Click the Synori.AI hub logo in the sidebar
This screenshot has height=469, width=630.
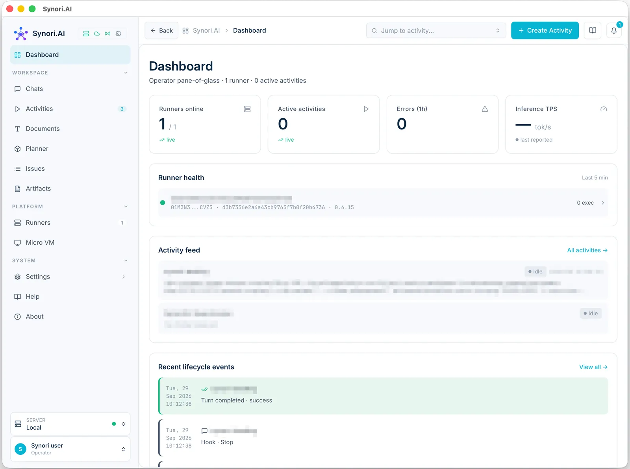(21, 33)
